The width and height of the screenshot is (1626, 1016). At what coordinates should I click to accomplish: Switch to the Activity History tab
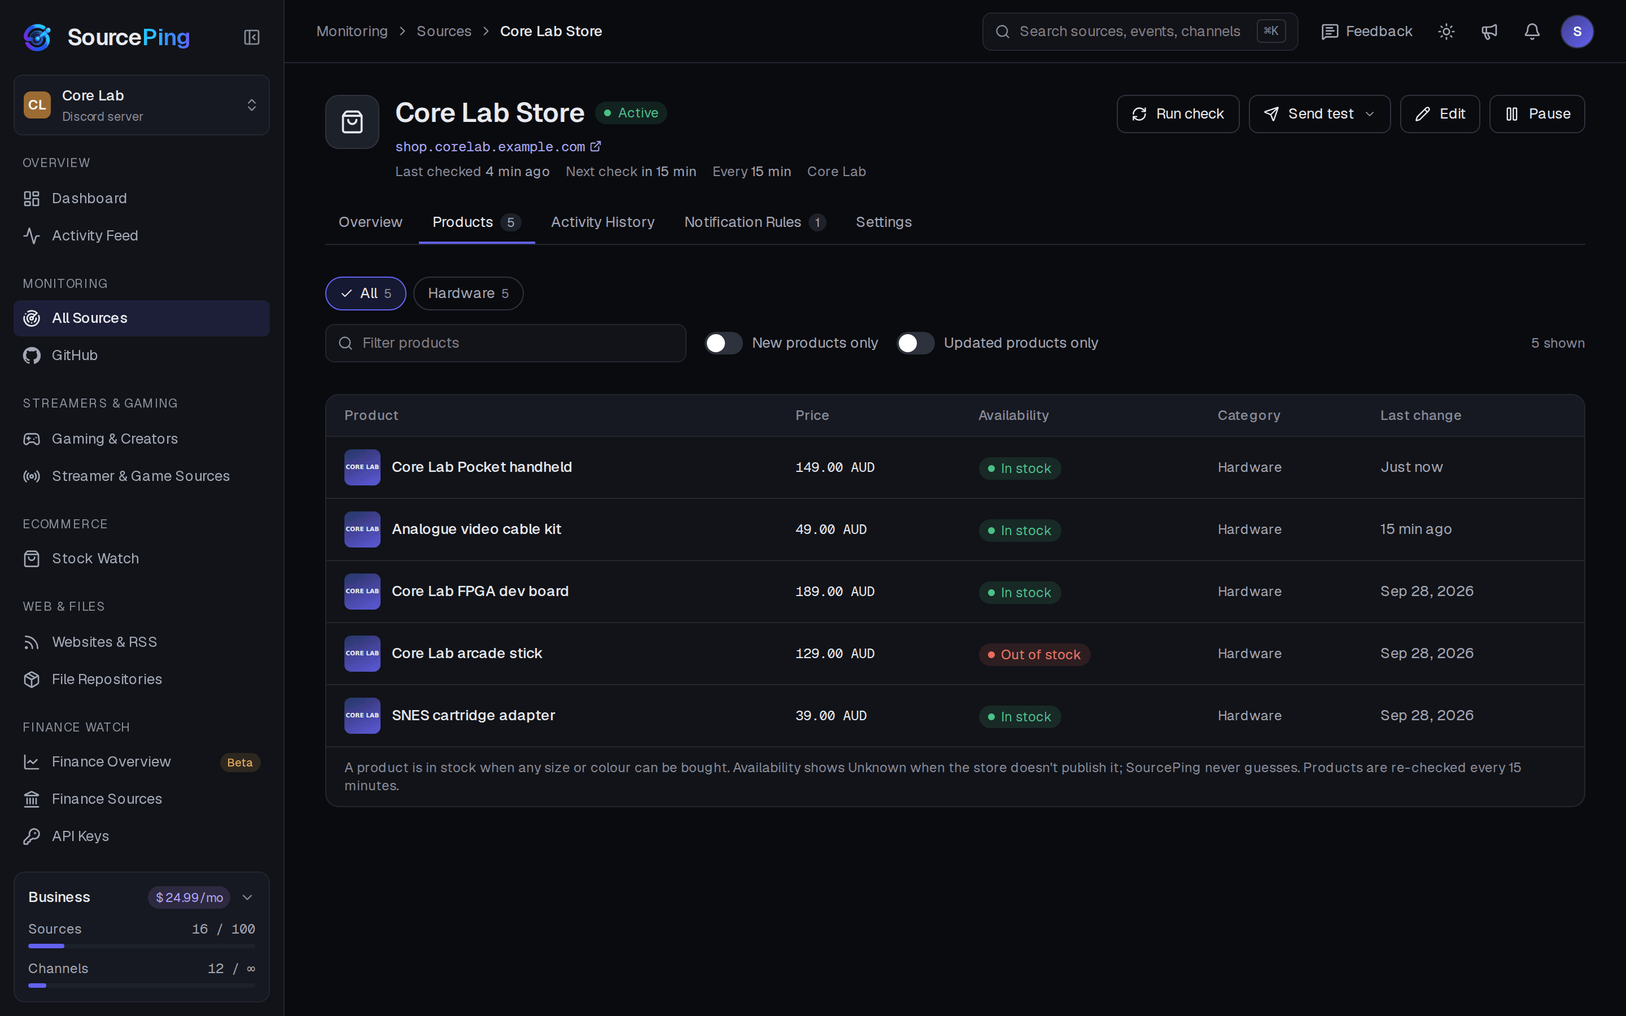pyautogui.click(x=603, y=222)
